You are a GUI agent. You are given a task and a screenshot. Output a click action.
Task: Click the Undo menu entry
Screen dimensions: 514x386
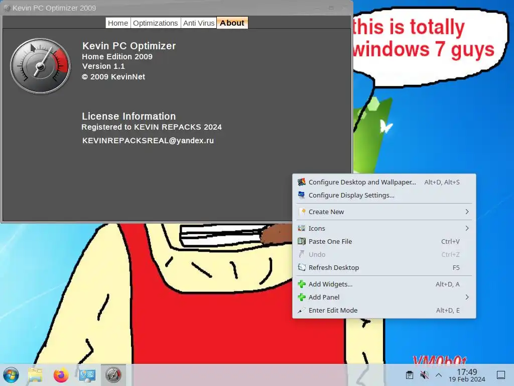click(384, 254)
